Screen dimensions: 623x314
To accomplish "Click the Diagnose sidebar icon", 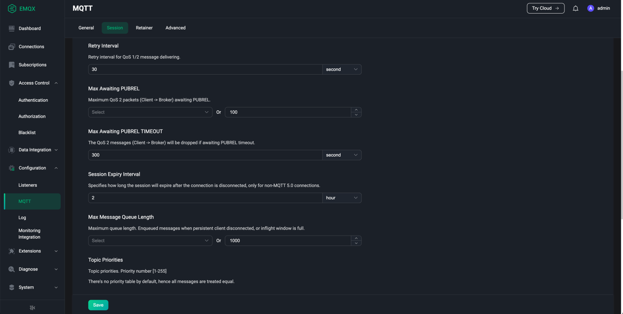I will 12,269.
